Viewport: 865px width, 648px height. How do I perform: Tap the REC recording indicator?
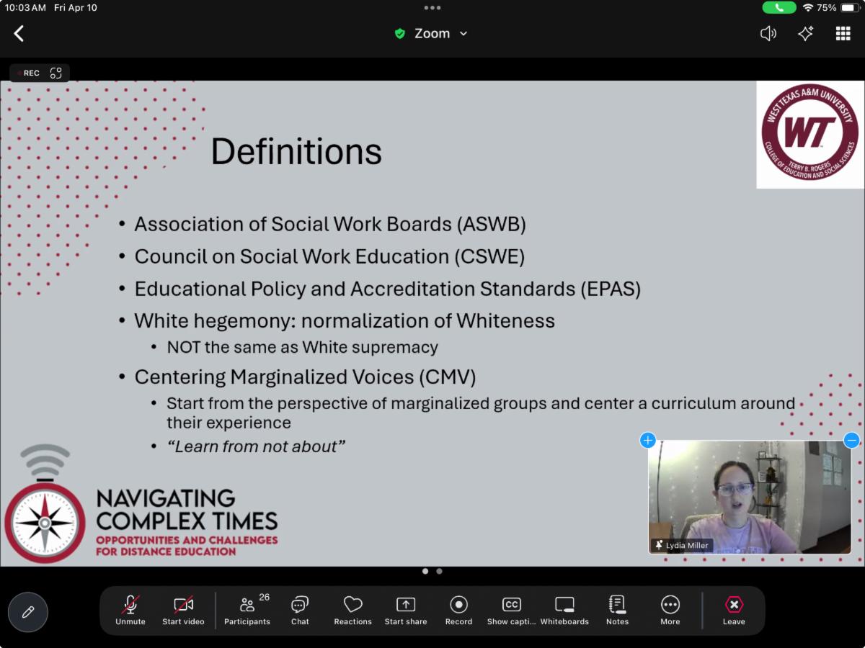[x=29, y=73]
